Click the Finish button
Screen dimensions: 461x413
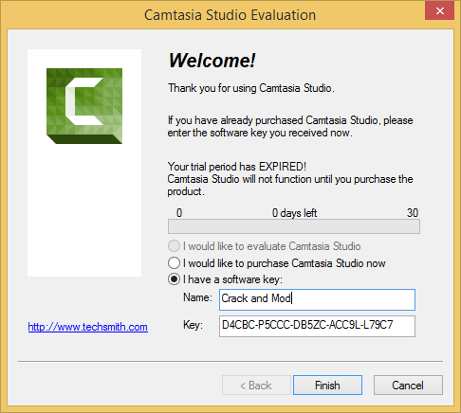tap(327, 385)
